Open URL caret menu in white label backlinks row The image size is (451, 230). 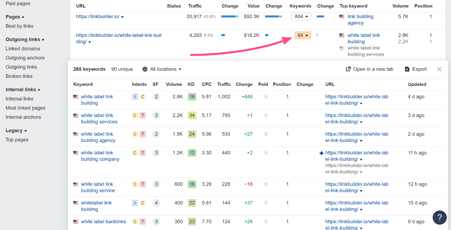click(361, 228)
